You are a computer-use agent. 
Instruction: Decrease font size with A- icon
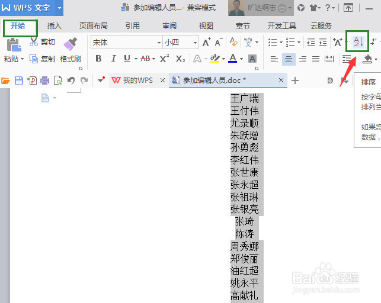[x=219, y=43]
